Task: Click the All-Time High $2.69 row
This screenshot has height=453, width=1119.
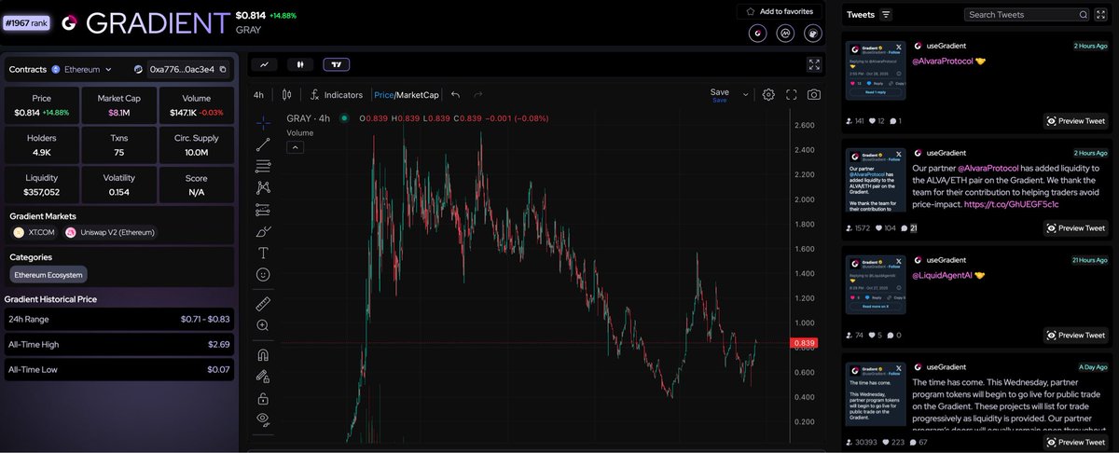Action: [x=119, y=344]
